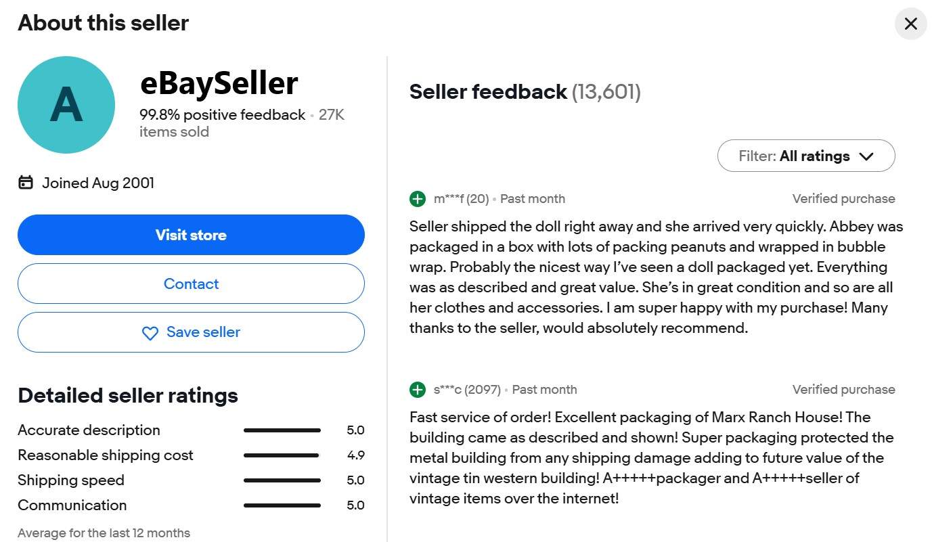
Task: Open the Filter: All ratings dropdown
Action: click(x=805, y=156)
